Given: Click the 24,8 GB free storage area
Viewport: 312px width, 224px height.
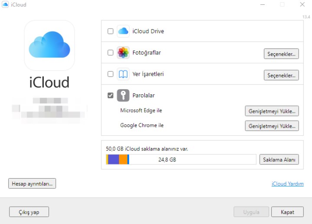Looking at the screenshot, I should click(x=192, y=160).
